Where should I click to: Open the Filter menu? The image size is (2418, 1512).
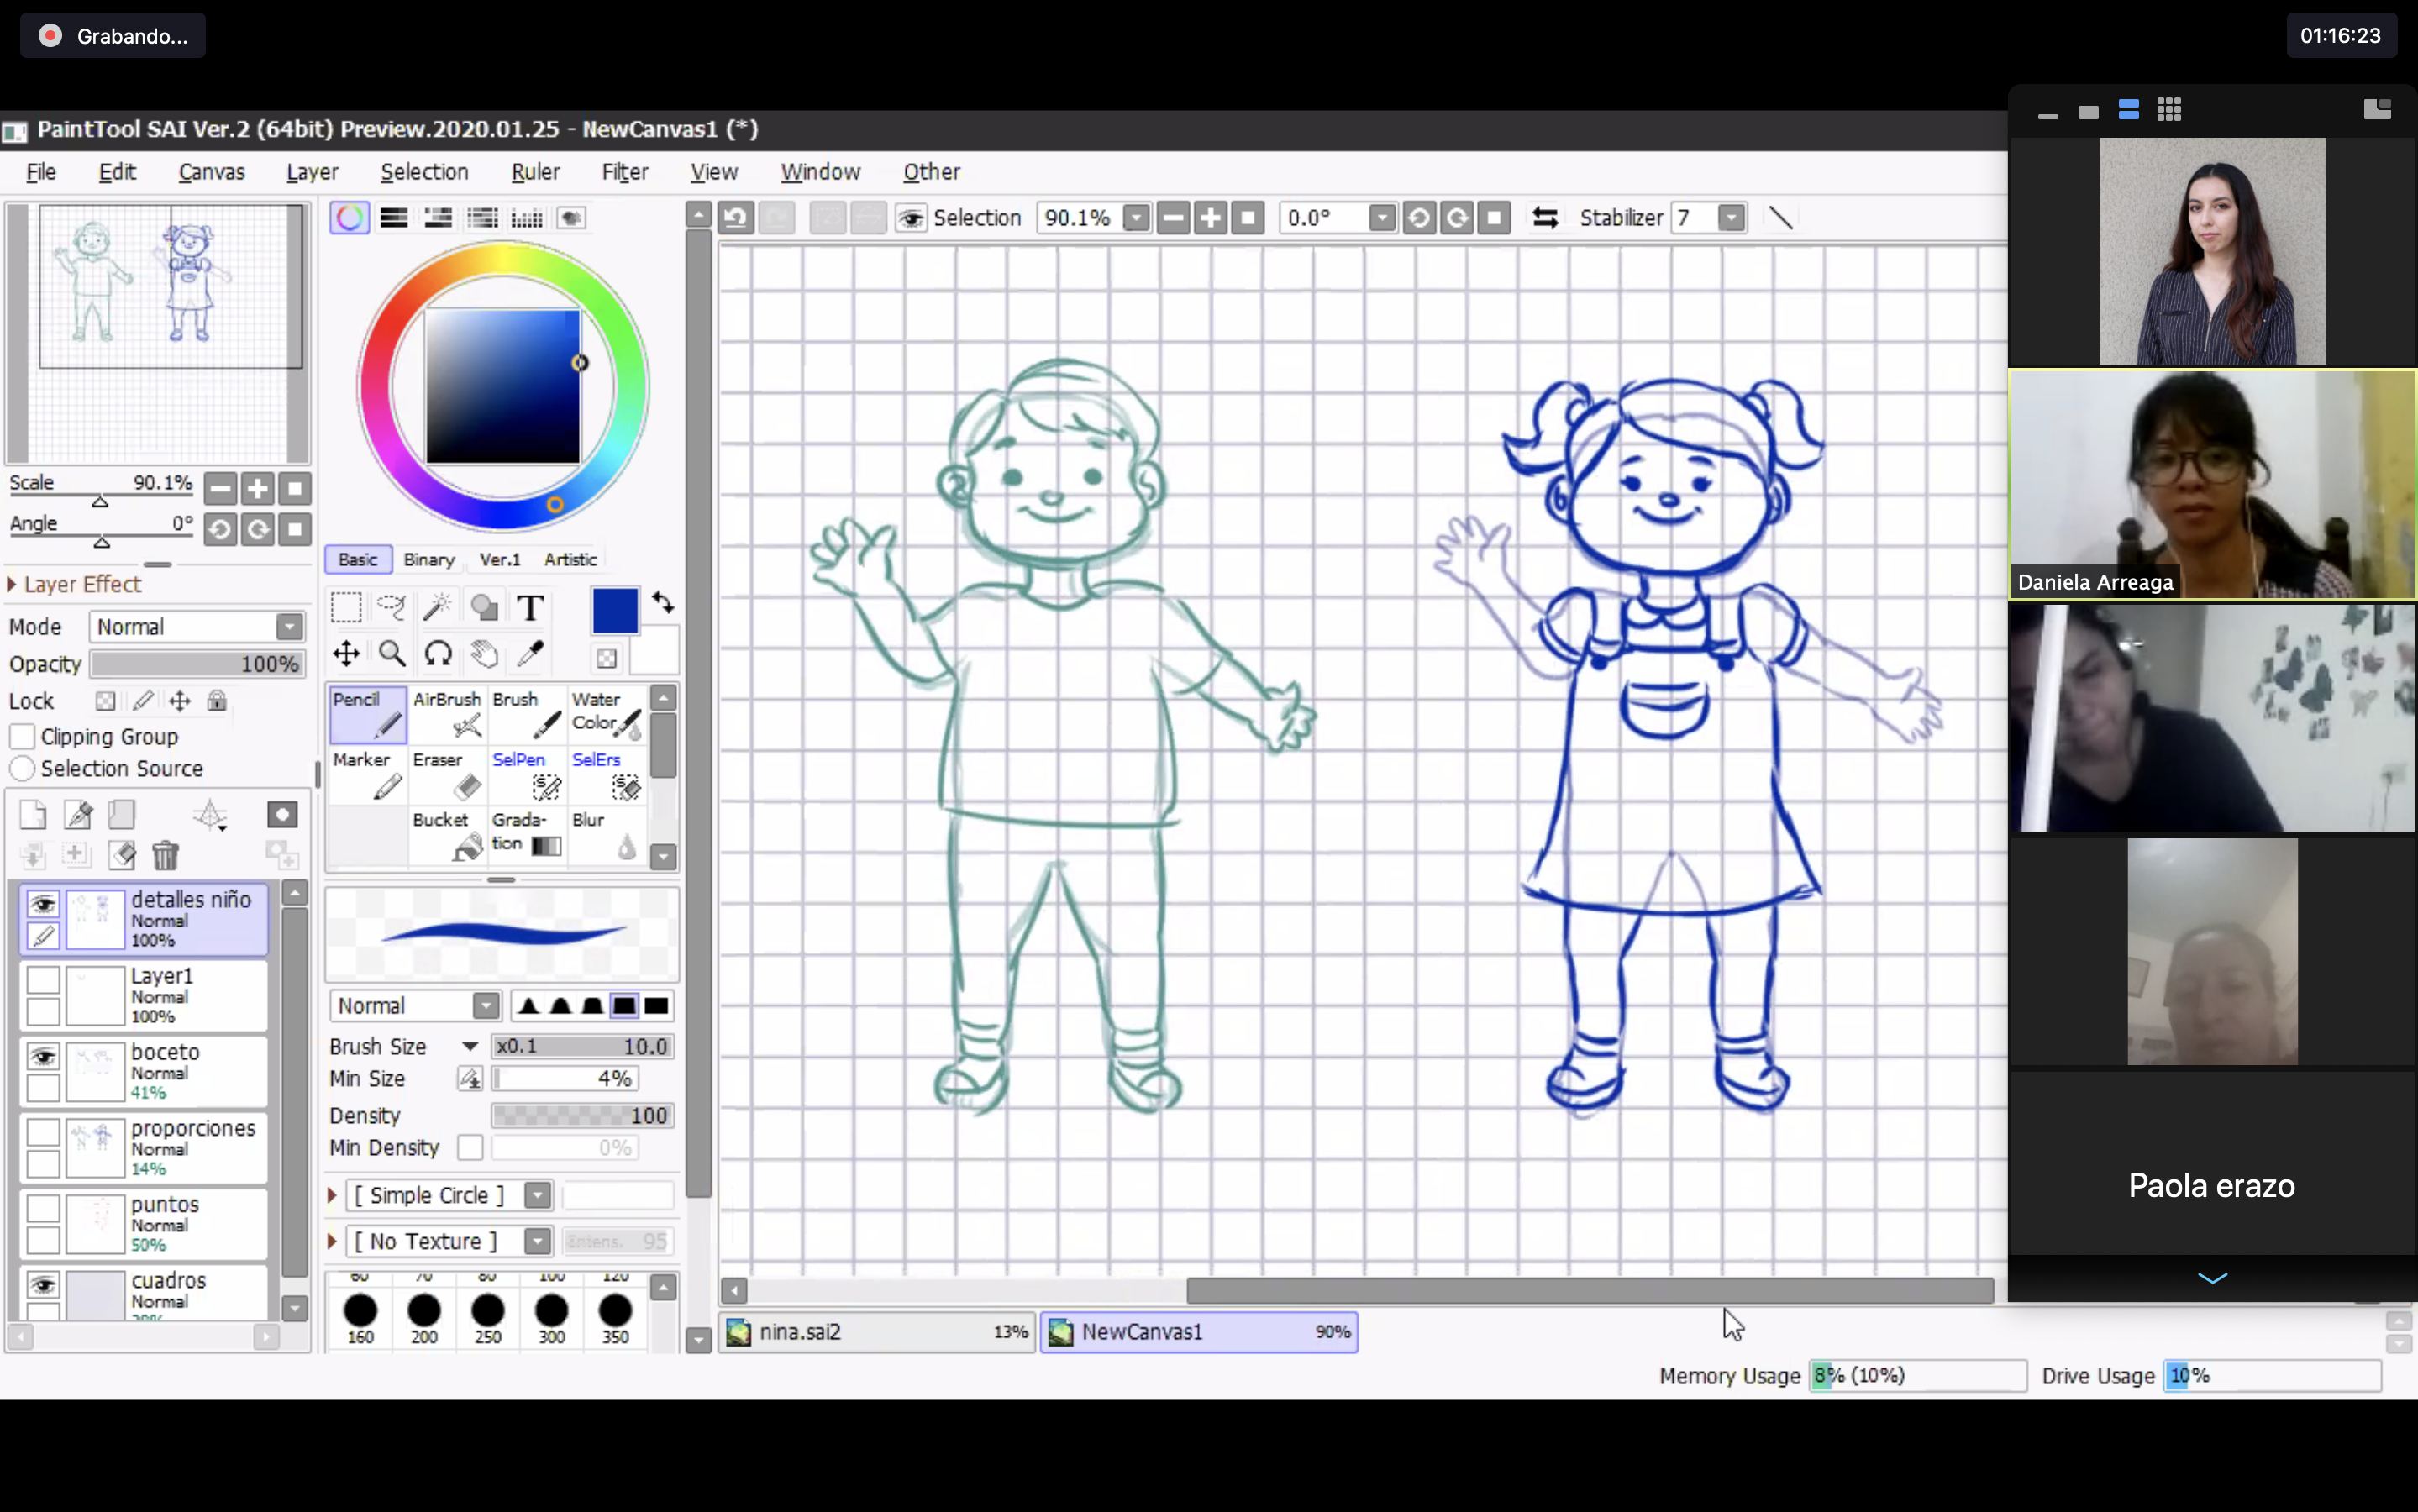click(625, 171)
